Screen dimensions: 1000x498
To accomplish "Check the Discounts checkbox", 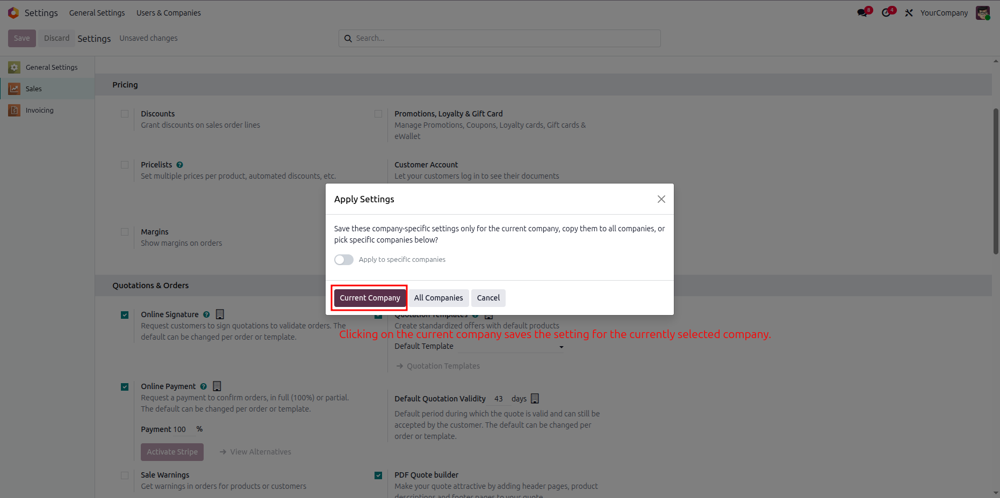I will coord(125,114).
